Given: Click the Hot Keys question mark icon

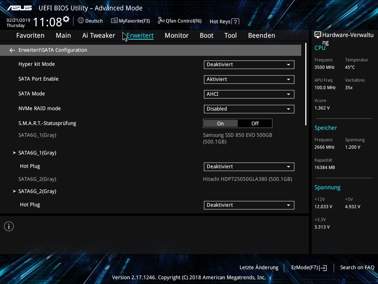Looking at the screenshot, I should tap(235, 21).
